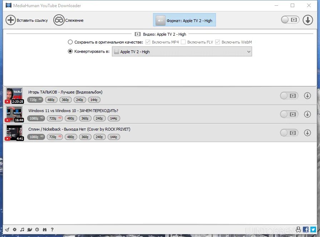Select 480p for Windows 11 video

click(71, 118)
